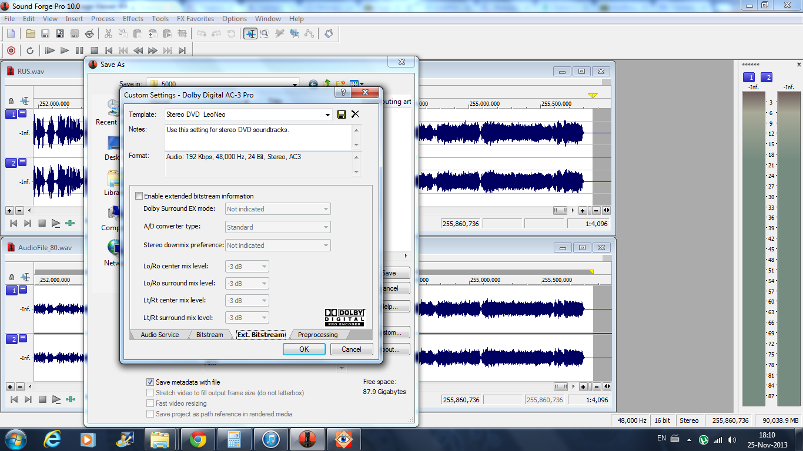Click the Copy toolbar icon

click(123, 33)
